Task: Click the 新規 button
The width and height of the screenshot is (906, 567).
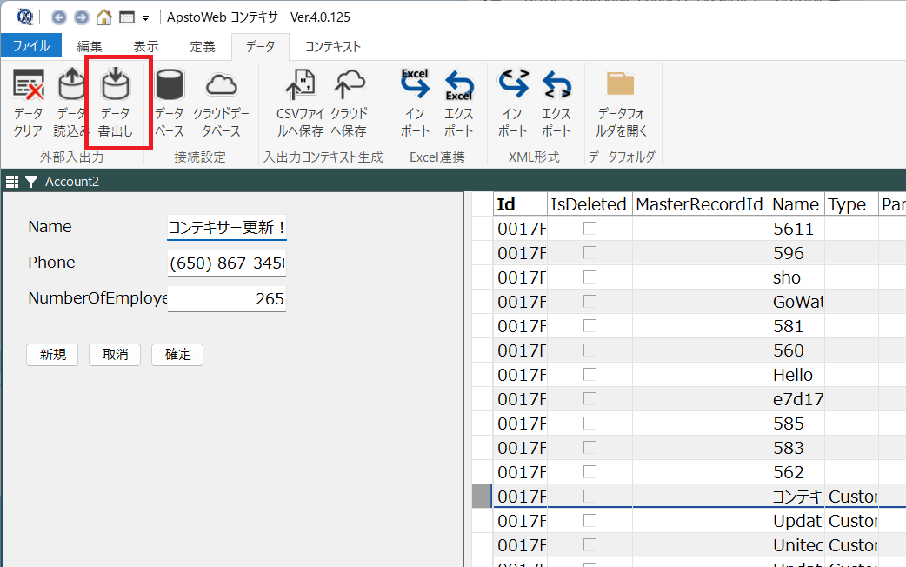Action: pyautogui.click(x=52, y=354)
